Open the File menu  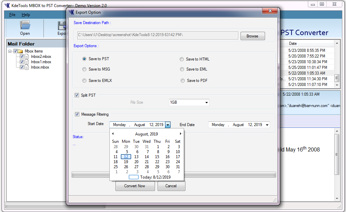(x=12, y=15)
